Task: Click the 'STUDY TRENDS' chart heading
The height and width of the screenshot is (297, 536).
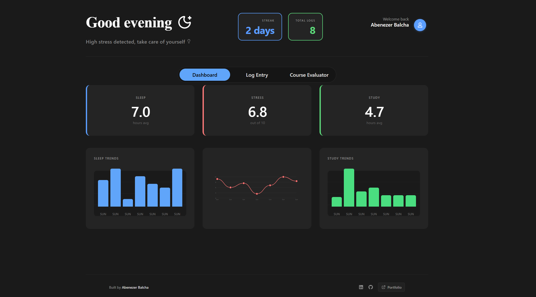Action: coord(340,159)
